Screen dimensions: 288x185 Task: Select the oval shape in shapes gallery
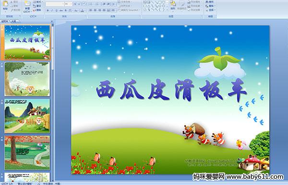pyautogui.click(x=164, y=2)
